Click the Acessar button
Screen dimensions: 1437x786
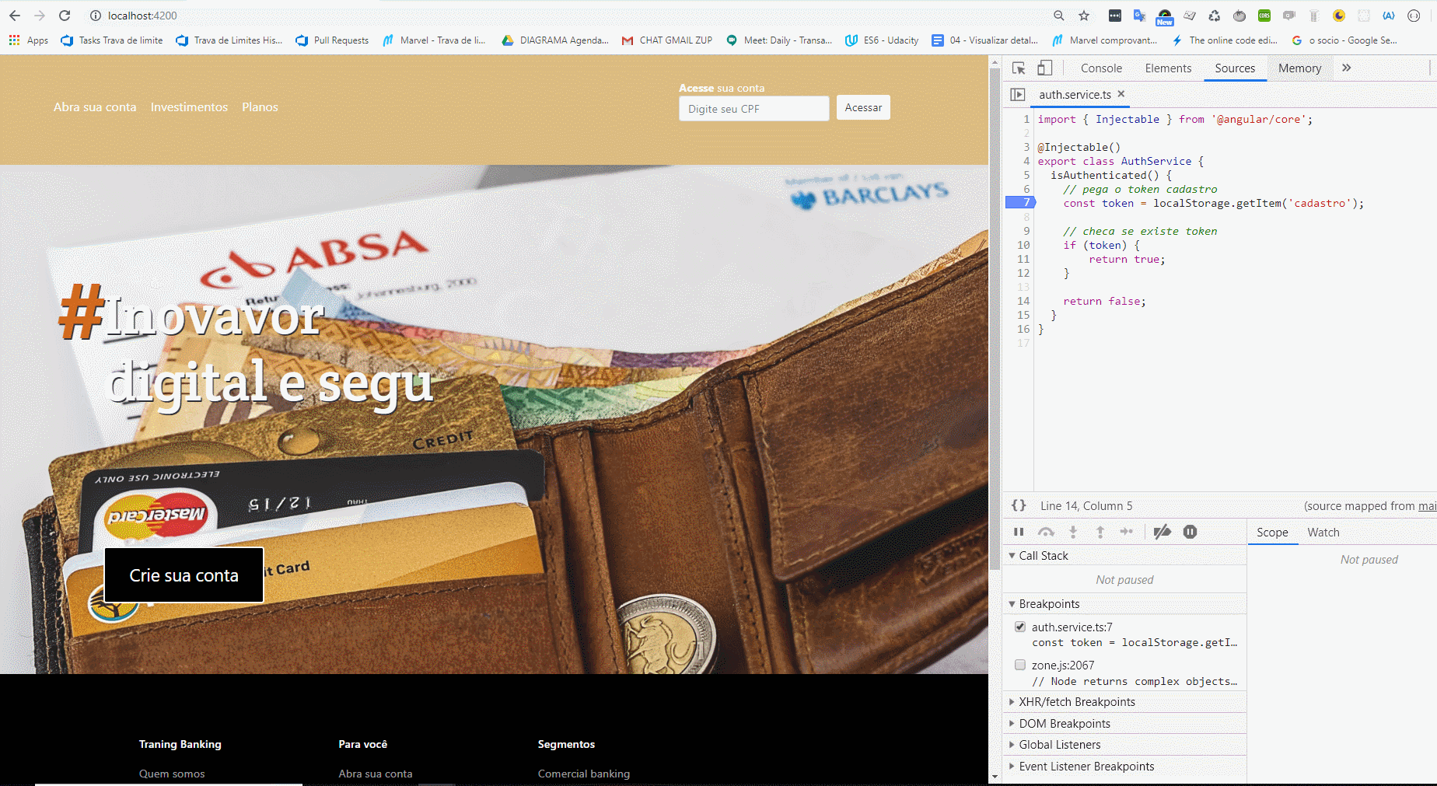[x=863, y=107]
